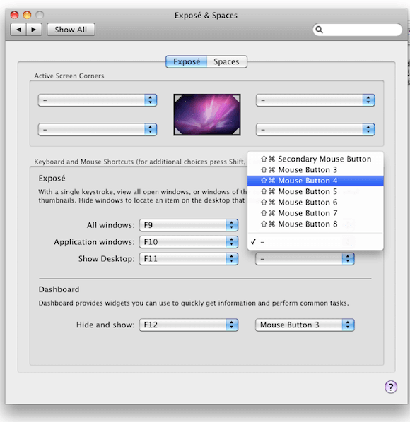Choose ⇧⌘ Secondary Mouse Button menu item
The image size is (410, 422).
pyautogui.click(x=315, y=159)
